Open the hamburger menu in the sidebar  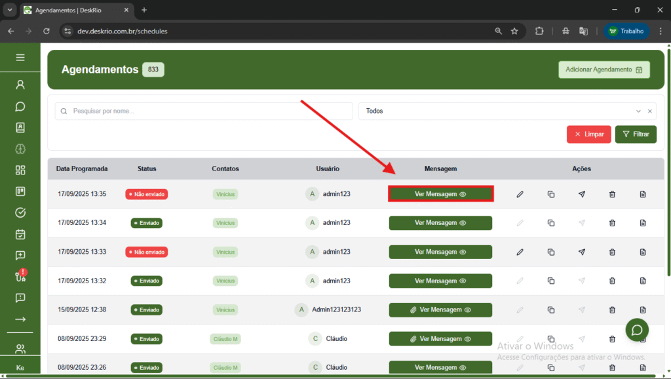coord(20,58)
